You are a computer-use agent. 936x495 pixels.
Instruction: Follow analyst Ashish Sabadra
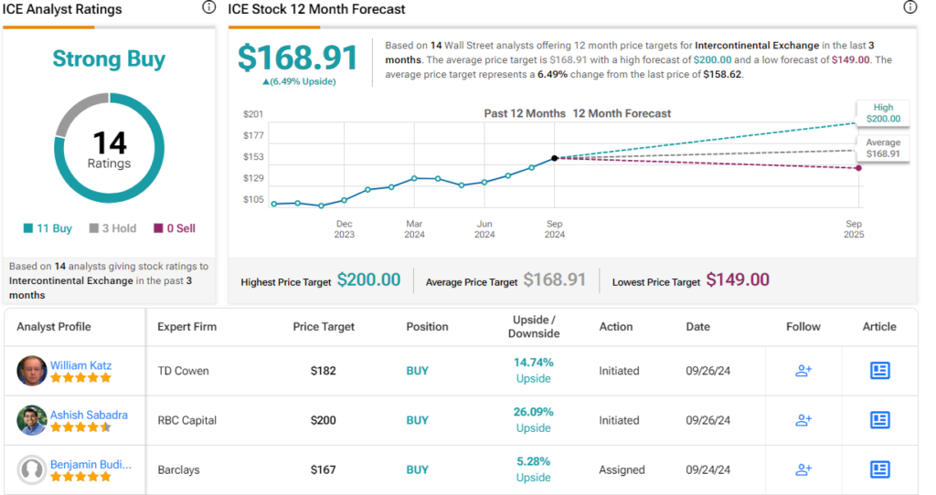point(803,420)
